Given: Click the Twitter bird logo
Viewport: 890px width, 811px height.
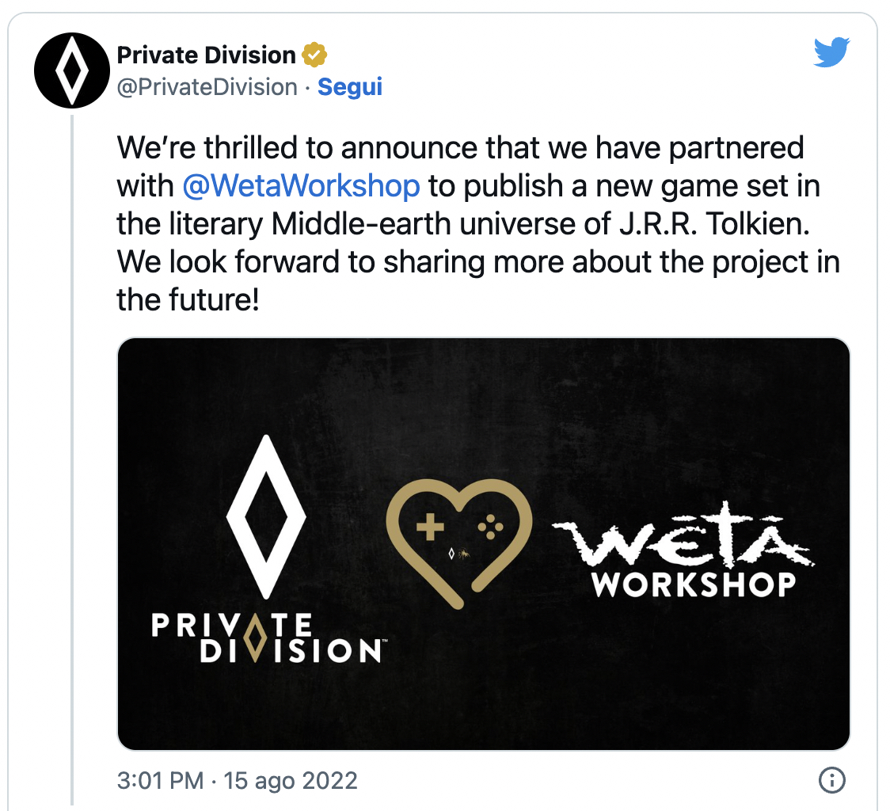Looking at the screenshot, I should [x=831, y=54].
